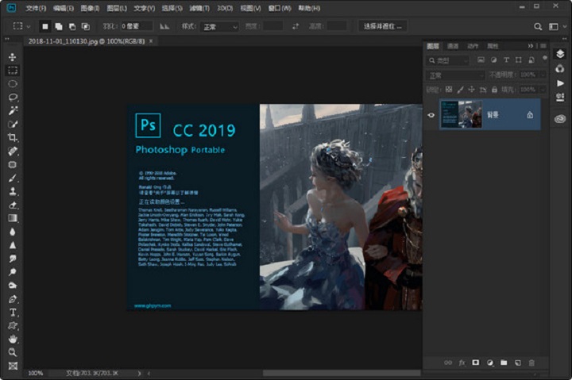Expand status bar info arrow
This screenshot has width=572, height=380.
pyautogui.click(x=139, y=374)
